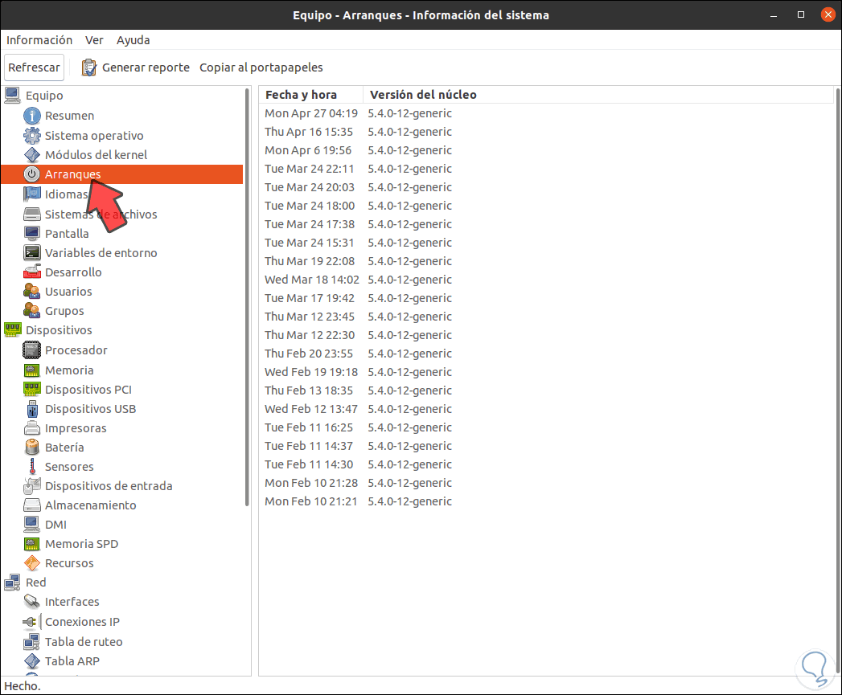
Task: Click the Generar reporte clipboard icon
Action: click(x=89, y=67)
